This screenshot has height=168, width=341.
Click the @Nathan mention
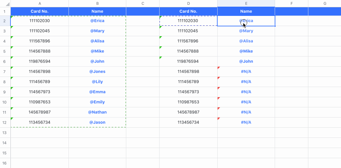[x=97, y=112]
